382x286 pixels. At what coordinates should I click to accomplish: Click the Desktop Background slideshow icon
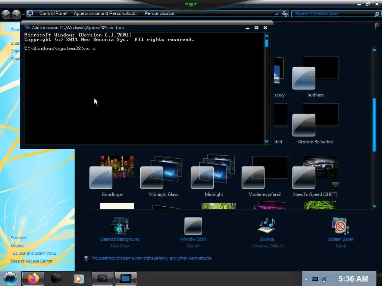119,226
